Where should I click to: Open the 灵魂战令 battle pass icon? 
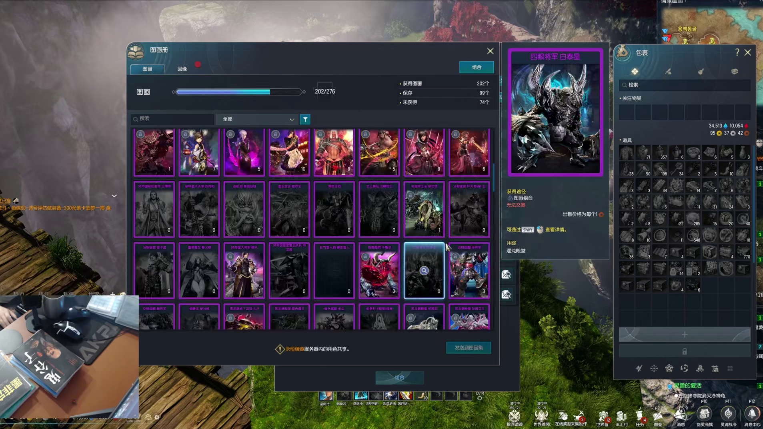coord(728,413)
